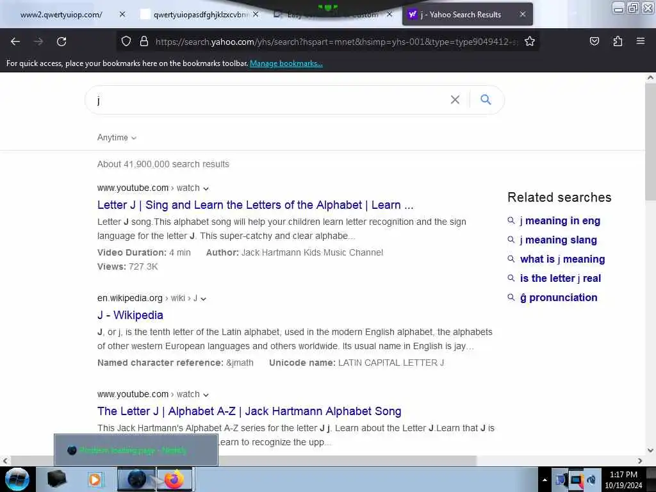Image resolution: width=656 pixels, height=492 pixels.
Task: Click the 'Problem loading page' taskbar preview
Action: (136, 450)
